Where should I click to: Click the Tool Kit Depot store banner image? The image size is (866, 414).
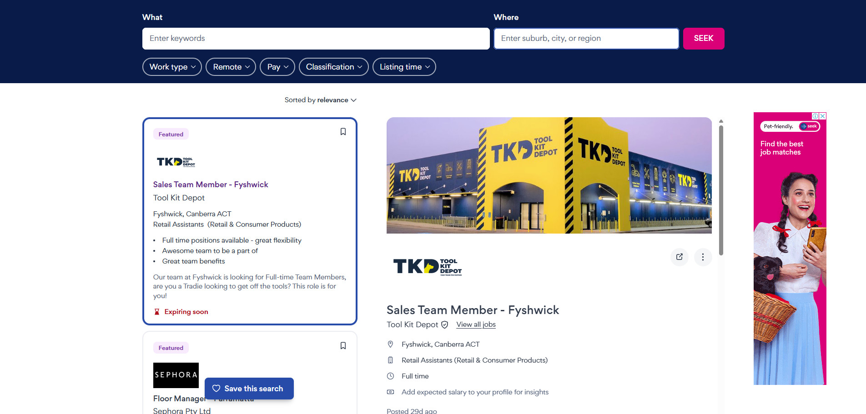549,175
